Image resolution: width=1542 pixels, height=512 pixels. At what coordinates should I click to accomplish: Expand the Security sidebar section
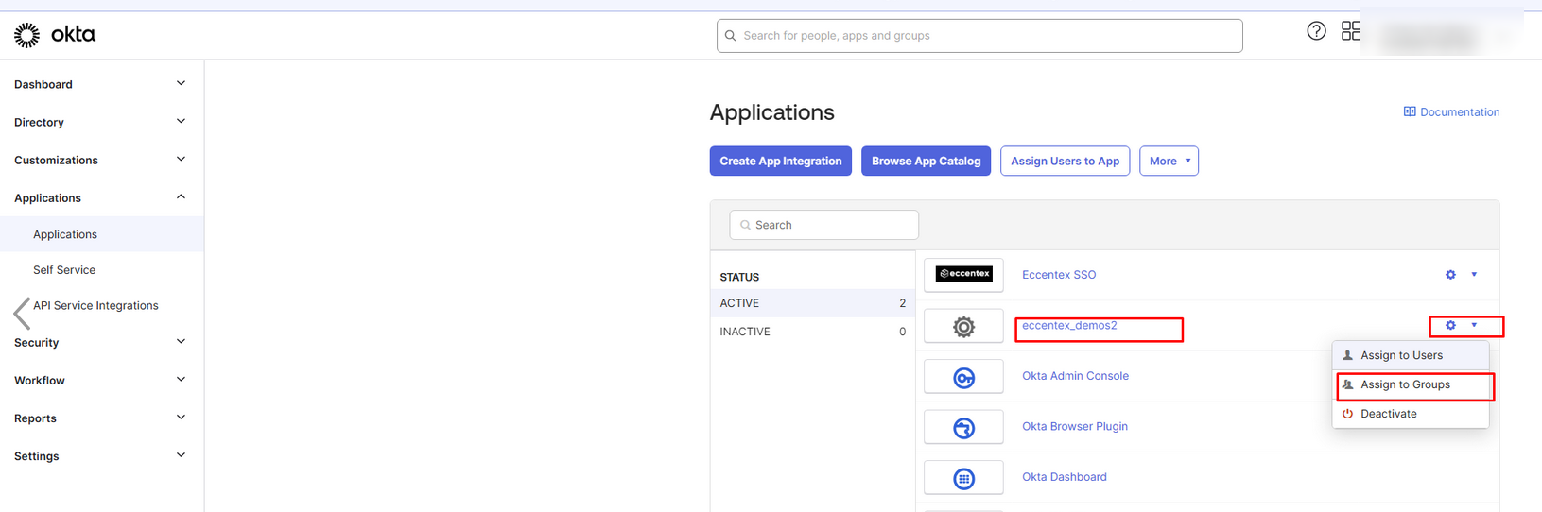click(181, 341)
